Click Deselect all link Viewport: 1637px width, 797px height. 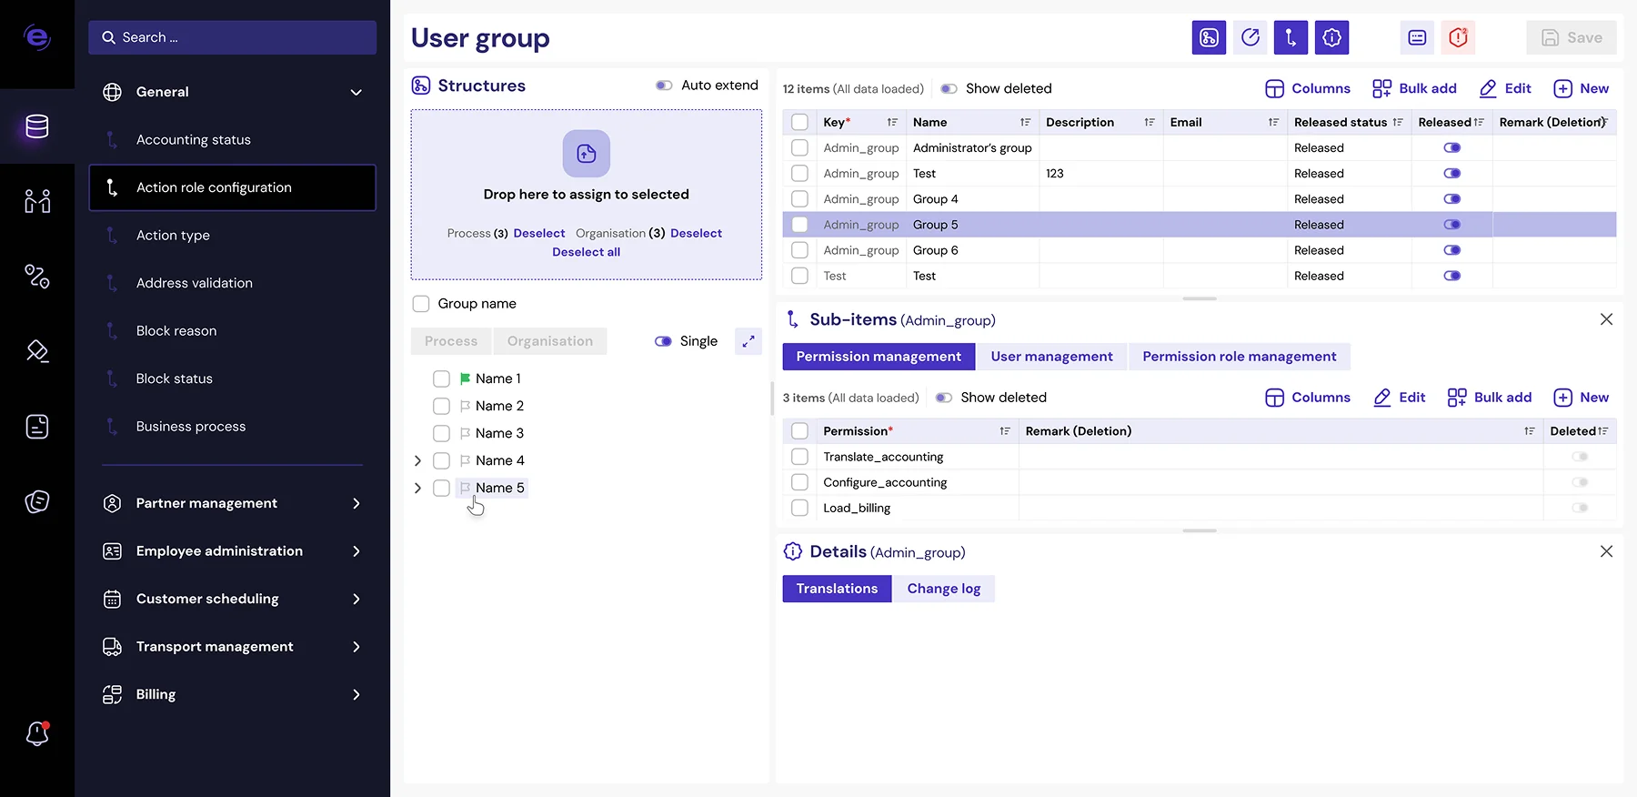[587, 252]
